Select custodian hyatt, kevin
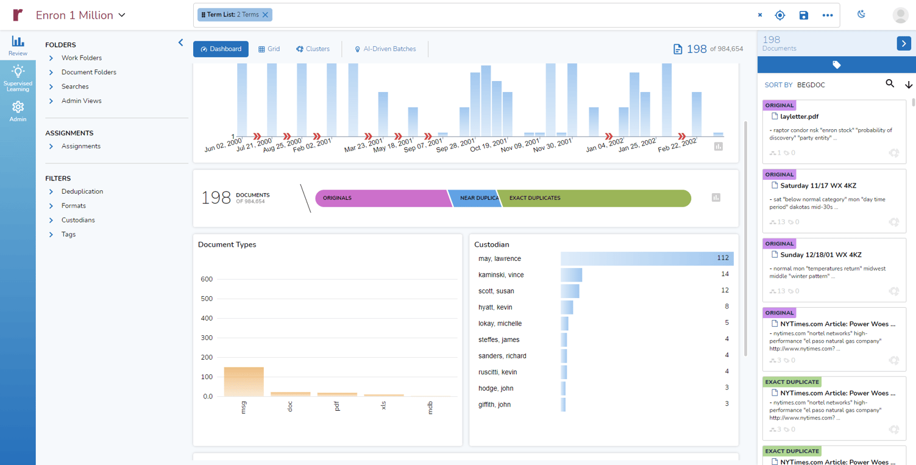The image size is (916, 465). (567, 307)
